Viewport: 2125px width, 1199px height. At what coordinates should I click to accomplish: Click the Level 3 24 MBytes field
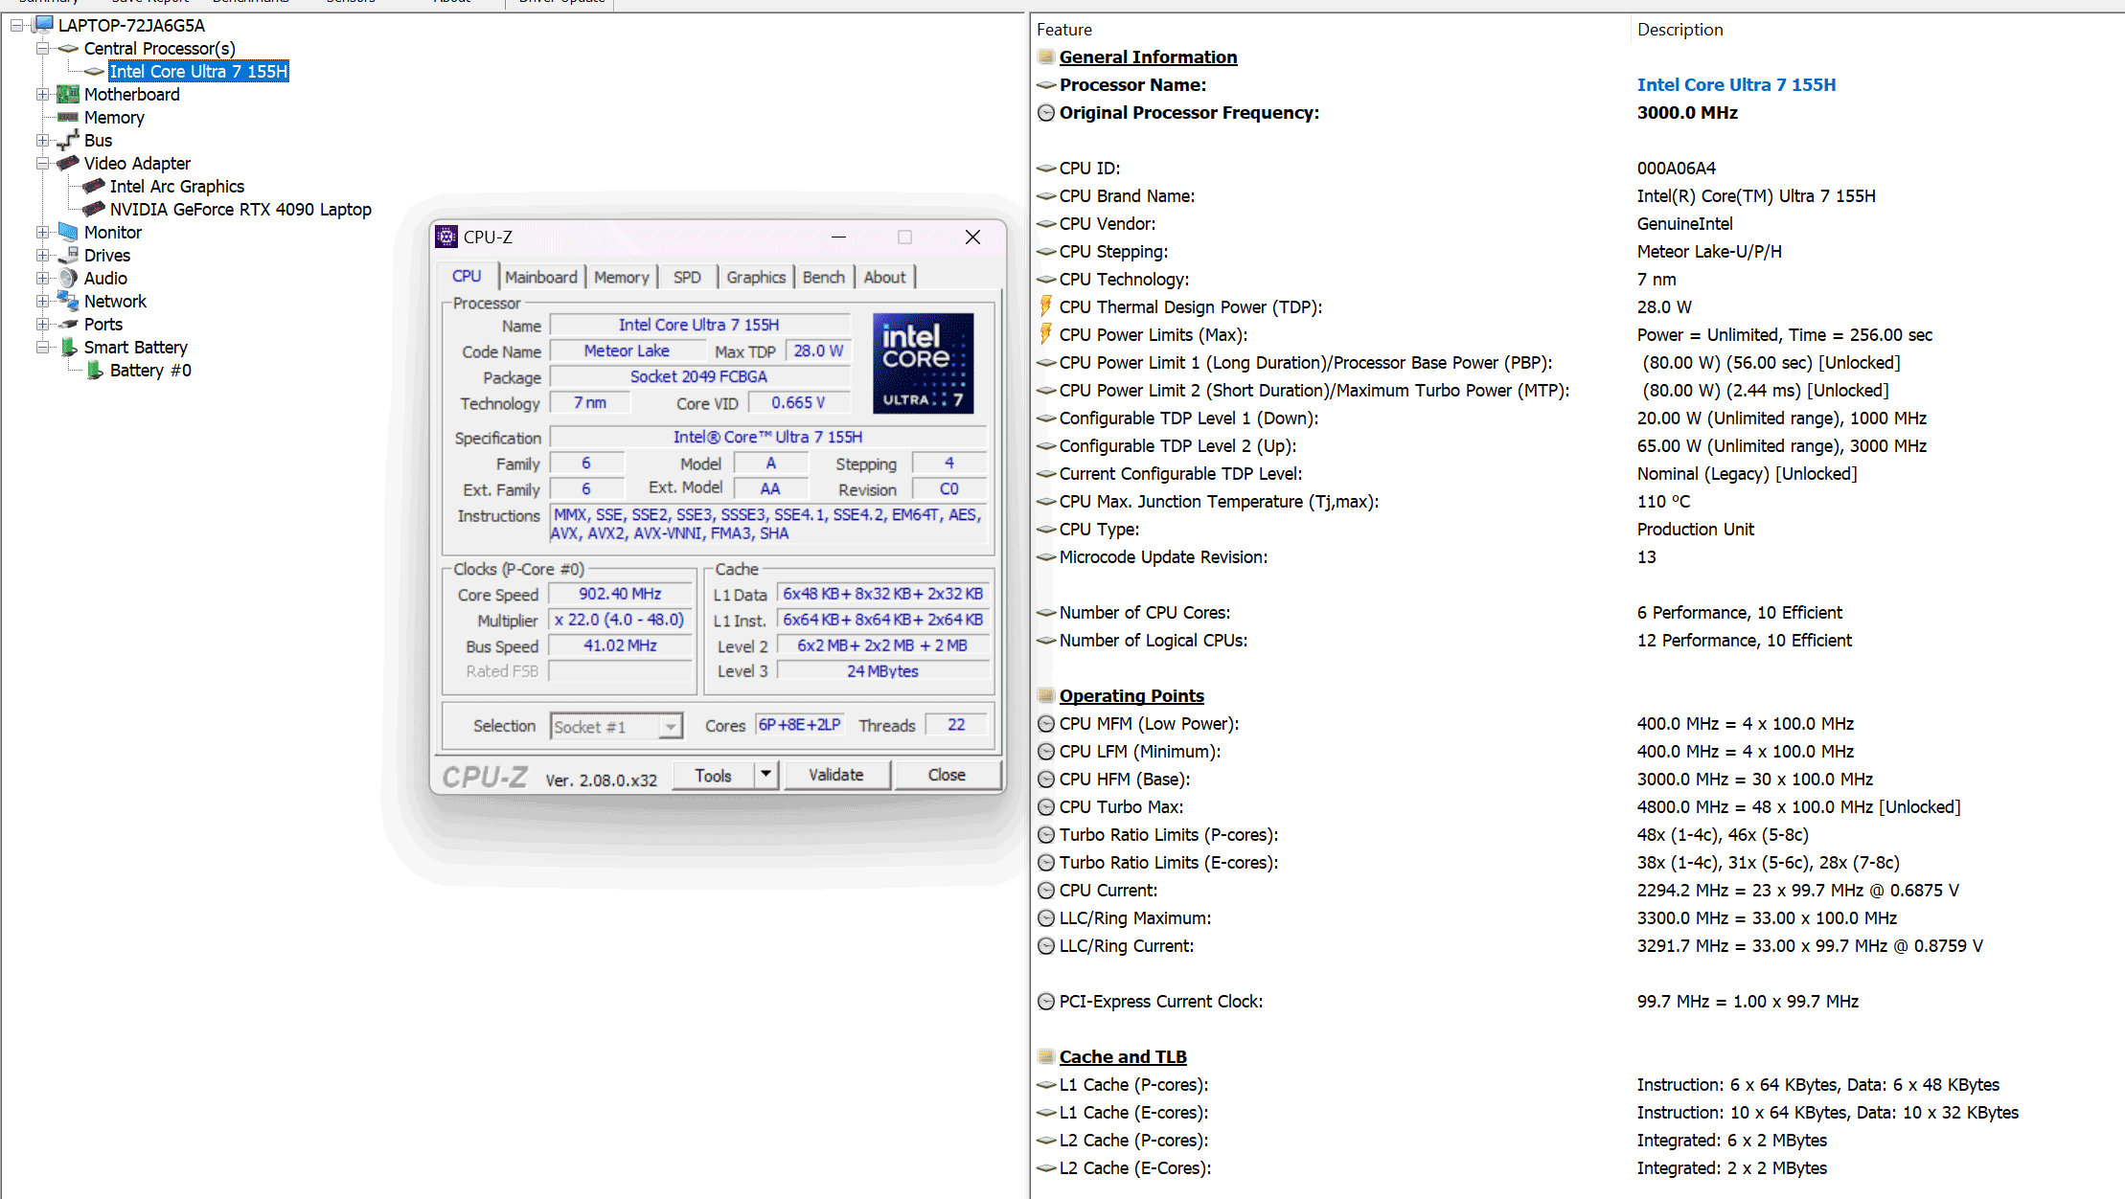(882, 671)
